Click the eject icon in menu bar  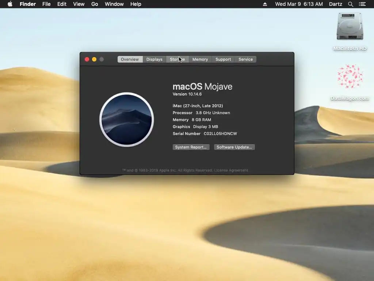click(265, 4)
